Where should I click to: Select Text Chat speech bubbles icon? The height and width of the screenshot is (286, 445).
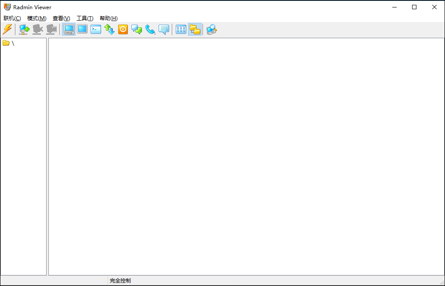click(x=137, y=29)
